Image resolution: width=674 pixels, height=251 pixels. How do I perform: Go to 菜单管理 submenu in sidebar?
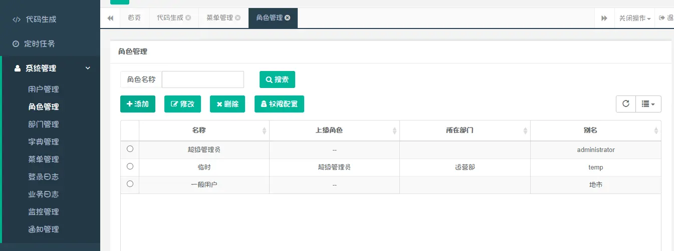point(44,159)
